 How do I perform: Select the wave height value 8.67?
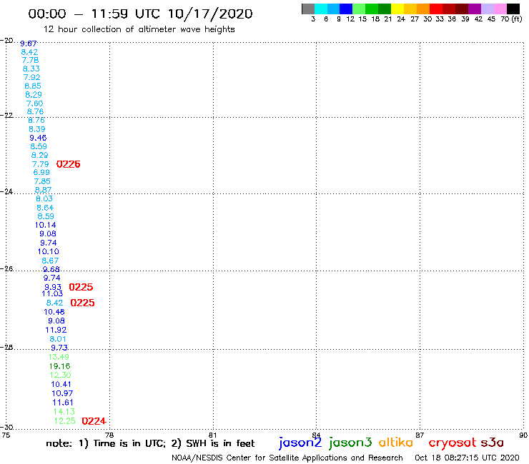50,261
